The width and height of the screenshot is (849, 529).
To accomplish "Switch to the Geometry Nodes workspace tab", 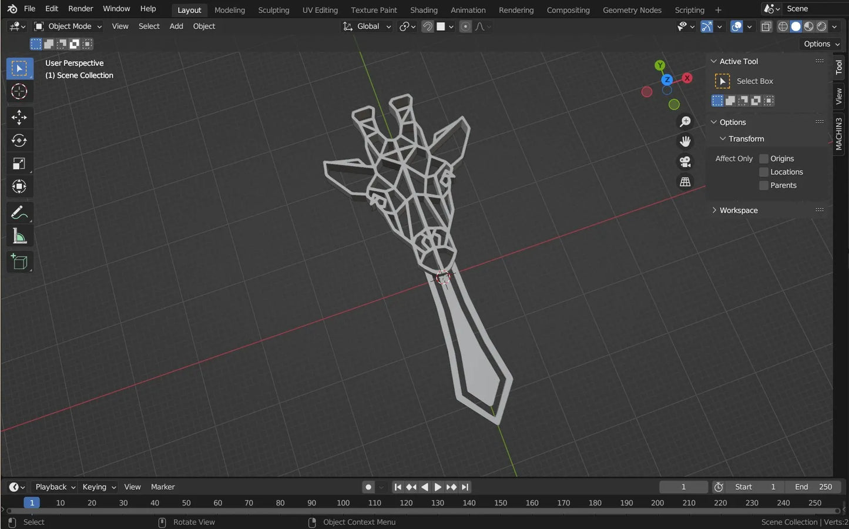I will click(x=632, y=10).
